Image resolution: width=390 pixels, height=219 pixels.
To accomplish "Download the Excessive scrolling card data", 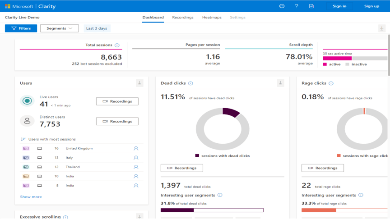I will (x=139, y=216).
